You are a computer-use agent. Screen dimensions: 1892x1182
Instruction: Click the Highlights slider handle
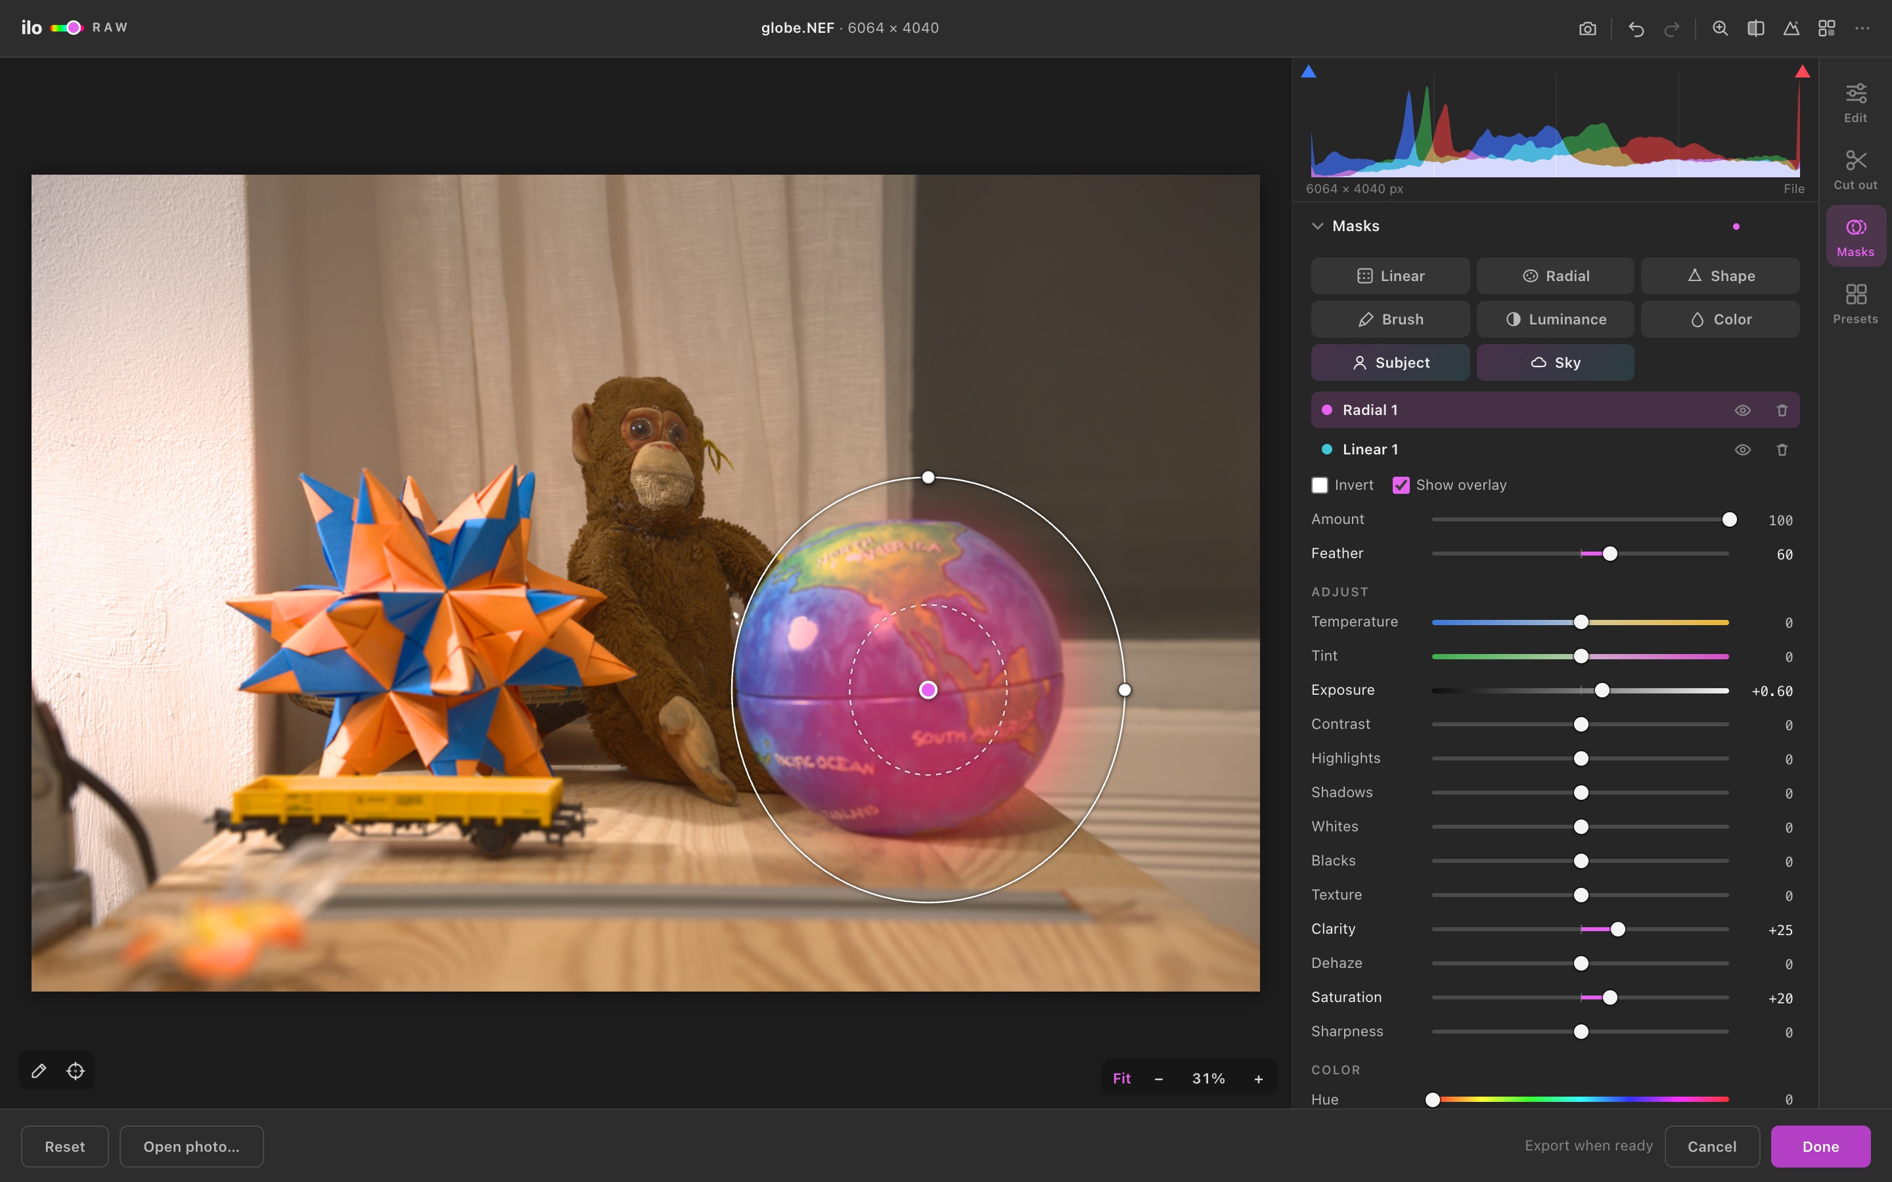click(1581, 759)
